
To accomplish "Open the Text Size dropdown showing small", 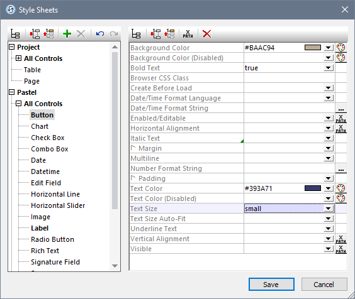I will 329,209.
